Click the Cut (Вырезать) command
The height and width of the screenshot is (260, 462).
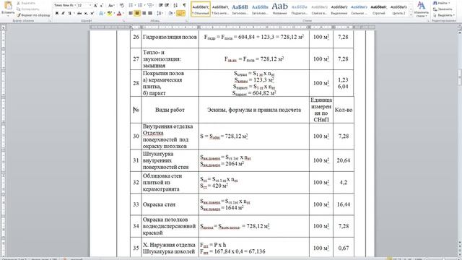tap(26, 3)
